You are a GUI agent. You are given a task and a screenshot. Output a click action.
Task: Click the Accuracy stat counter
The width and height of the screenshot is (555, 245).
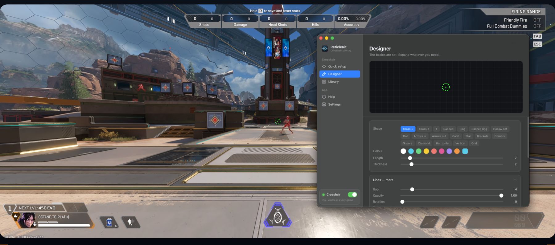(x=352, y=21)
